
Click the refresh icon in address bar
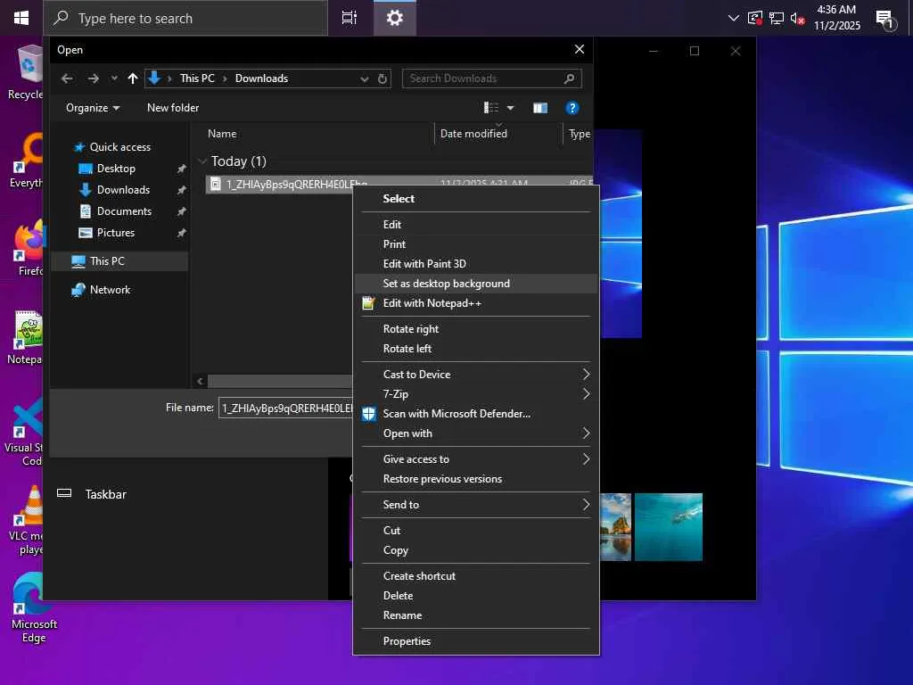click(x=382, y=78)
